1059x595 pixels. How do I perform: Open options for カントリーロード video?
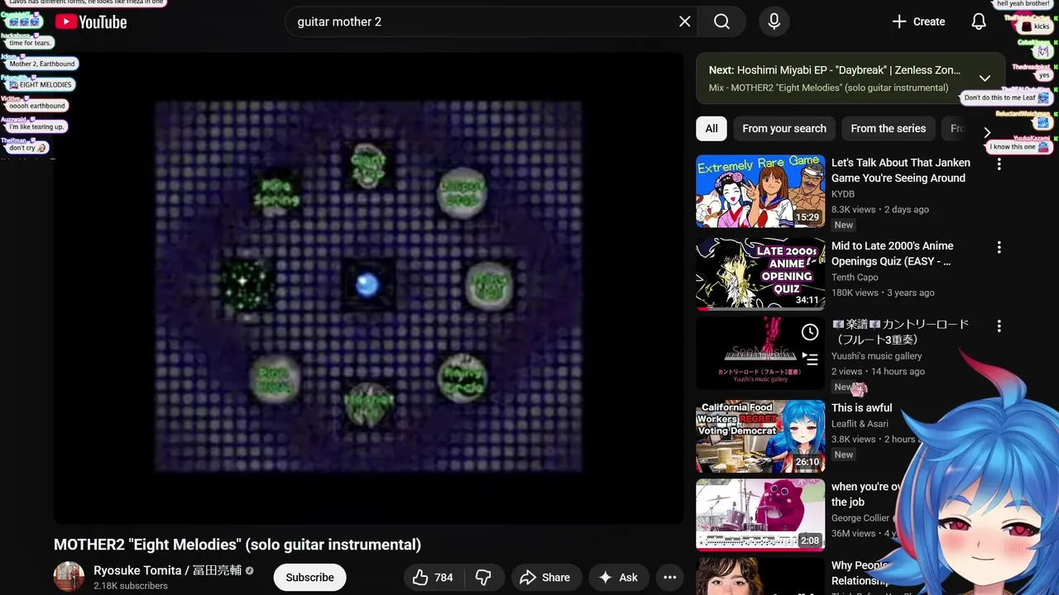coord(999,326)
